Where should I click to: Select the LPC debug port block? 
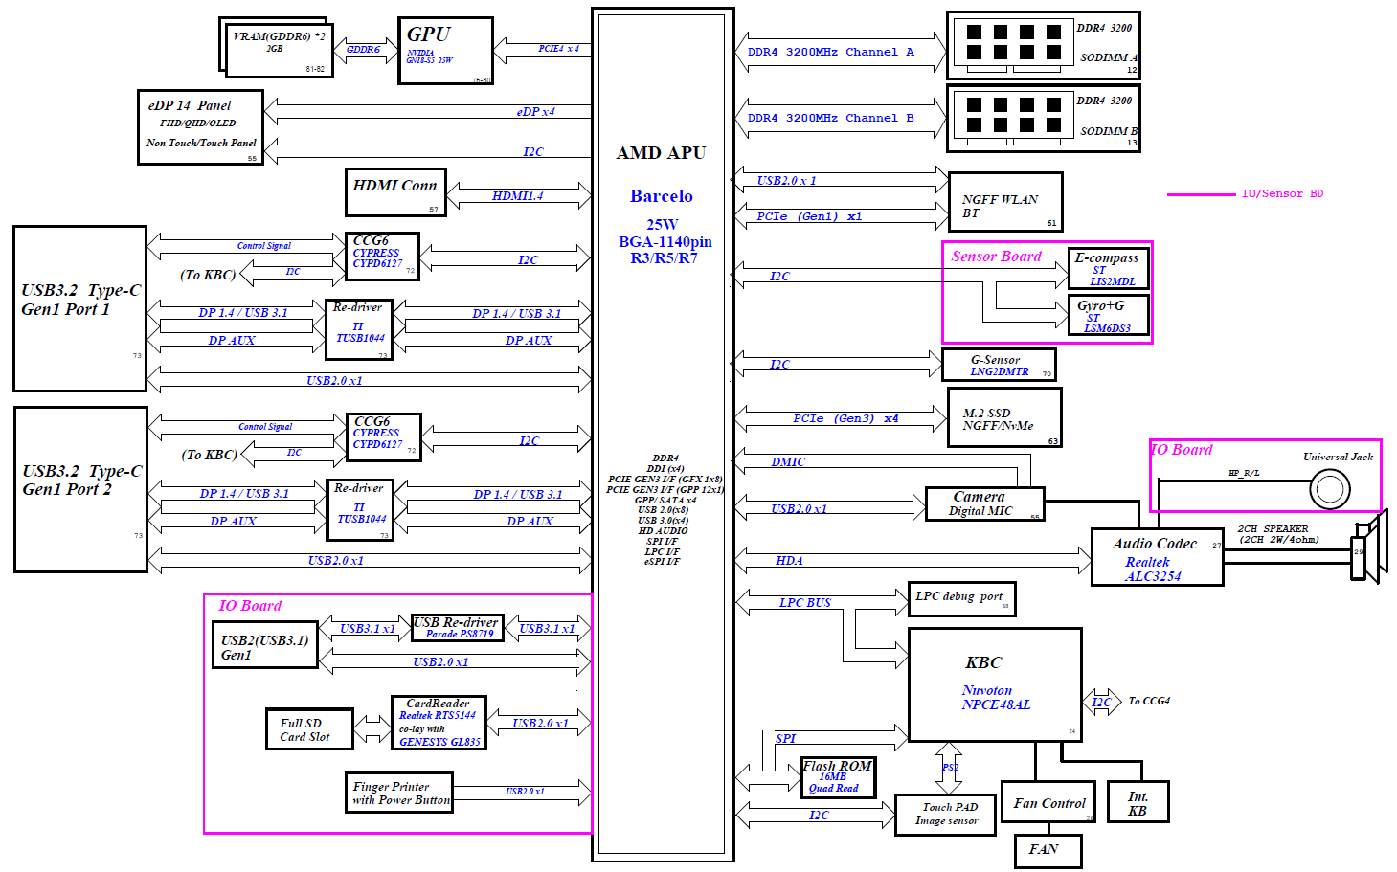[x=961, y=598]
